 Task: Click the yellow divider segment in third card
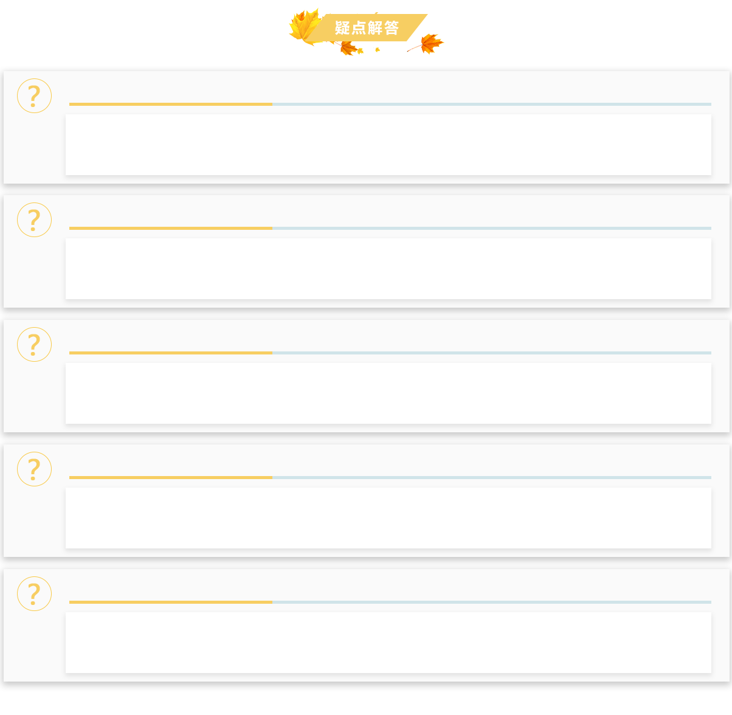coord(171,353)
